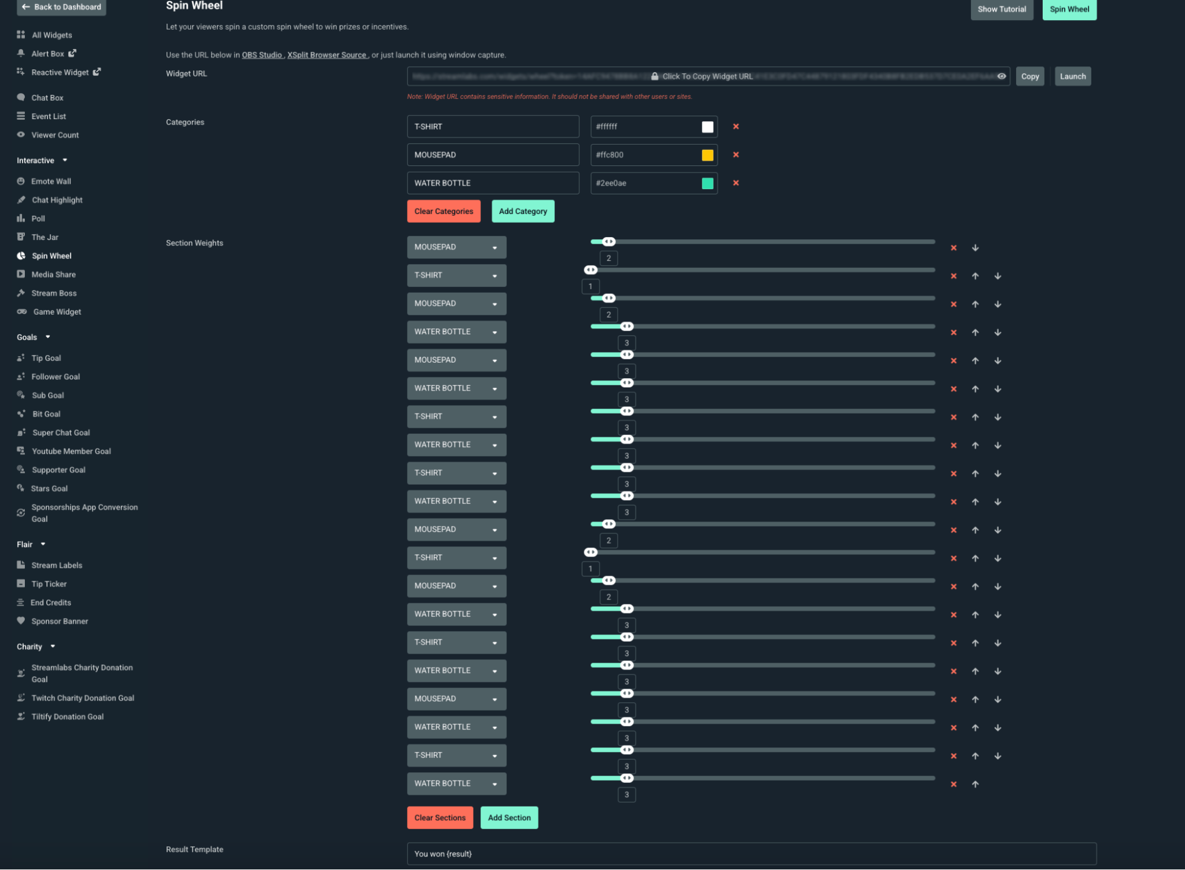
Task: Delete the first MOUSEPAD section
Action: tap(954, 248)
